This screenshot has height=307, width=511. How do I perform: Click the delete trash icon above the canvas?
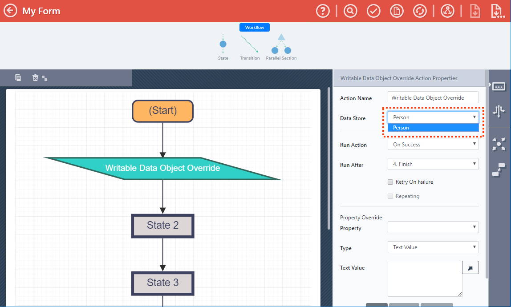pyautogui.click(x=35, y=77)
